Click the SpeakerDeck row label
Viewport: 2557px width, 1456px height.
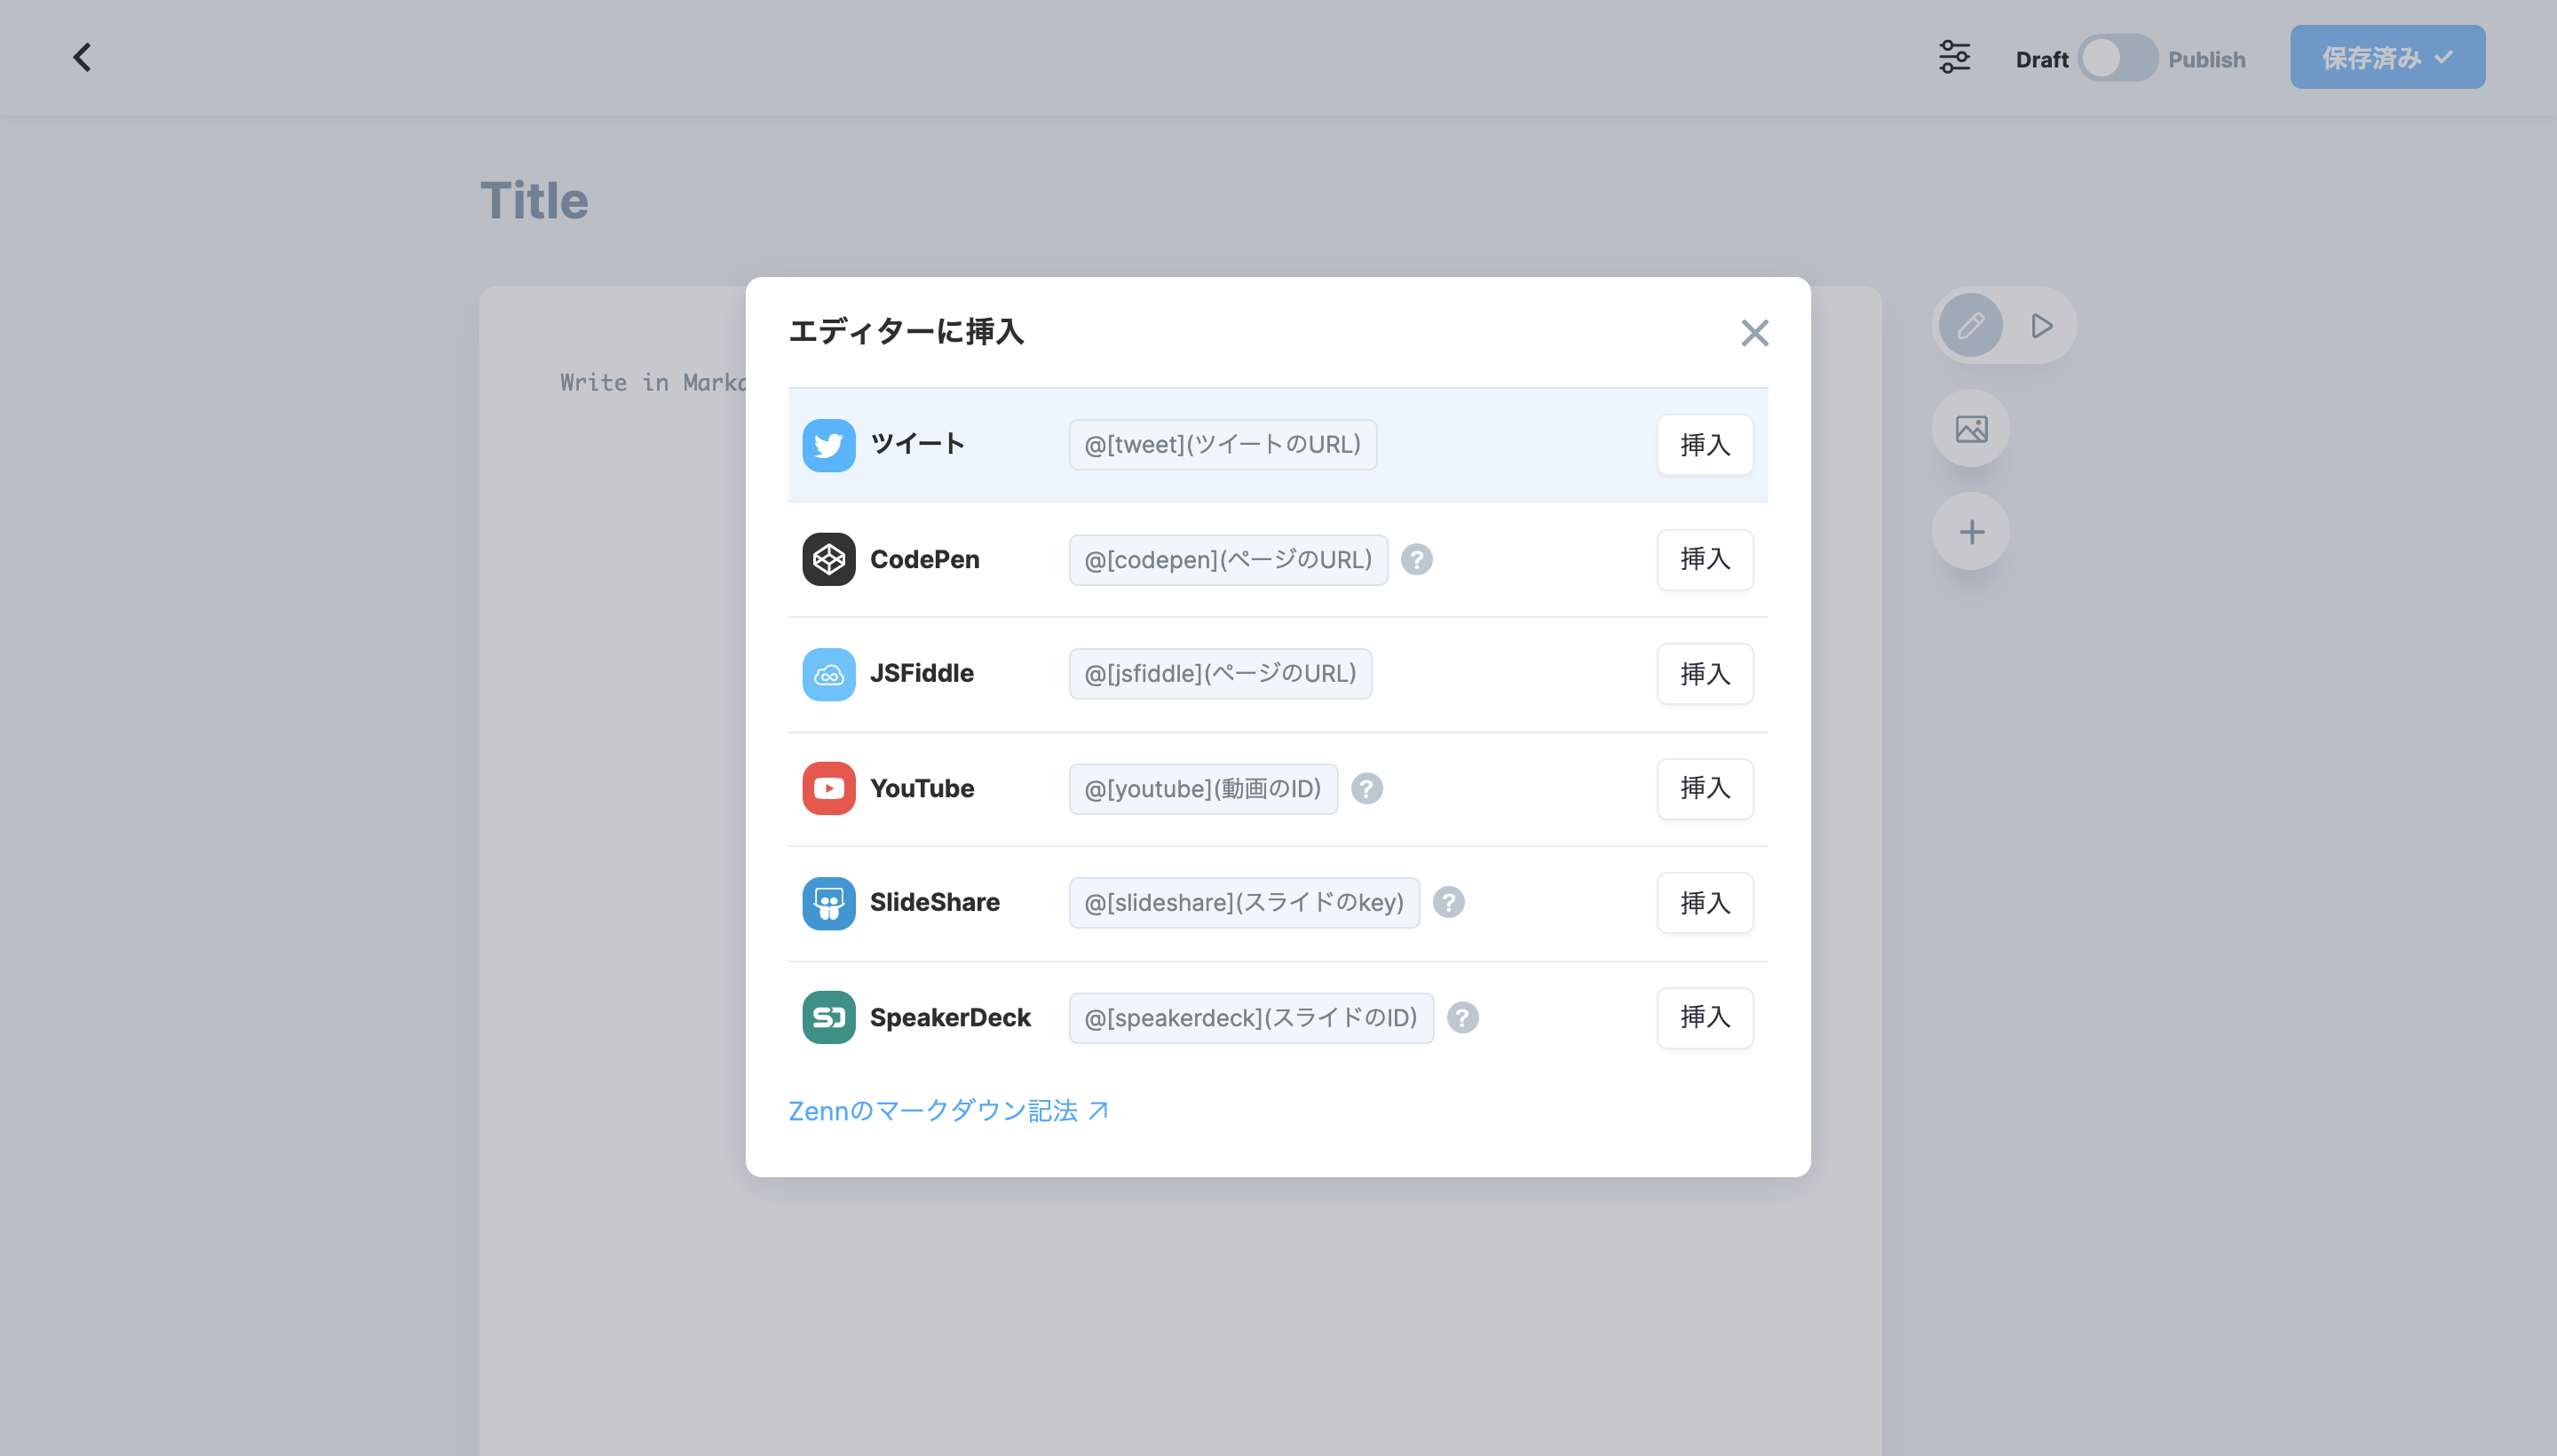pyautogui.click(x=950, y=1017)
